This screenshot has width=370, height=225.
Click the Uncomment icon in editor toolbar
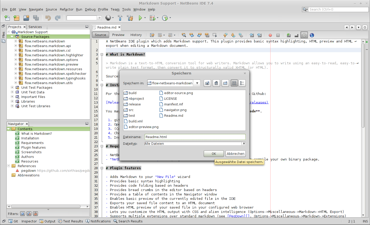click(x=296, y=35)
